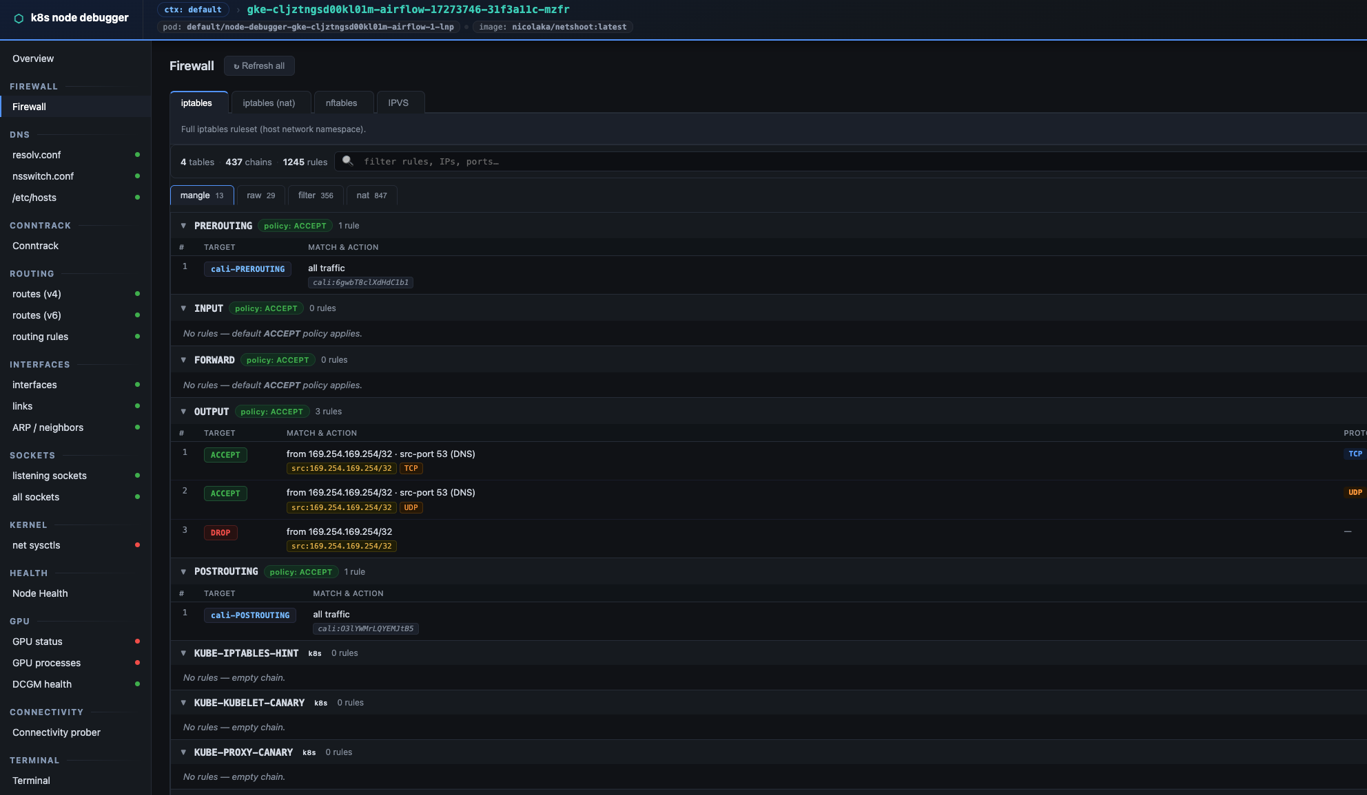Image resolution: width=1367 pixels, height=795 pixels.
Task: Open links page in sidebar
Action: pos(76,406)
